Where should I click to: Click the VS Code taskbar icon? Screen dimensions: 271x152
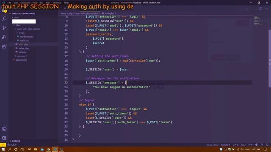pyautogui.click(x=55, y=149)
